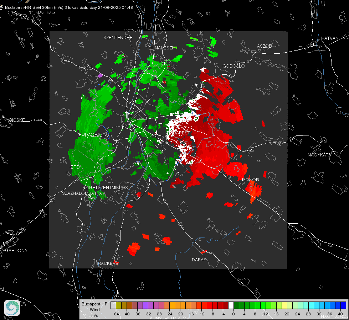Select the radar title text with date 21-06-2025 04:48
The image size is (349, 320).
69,7
